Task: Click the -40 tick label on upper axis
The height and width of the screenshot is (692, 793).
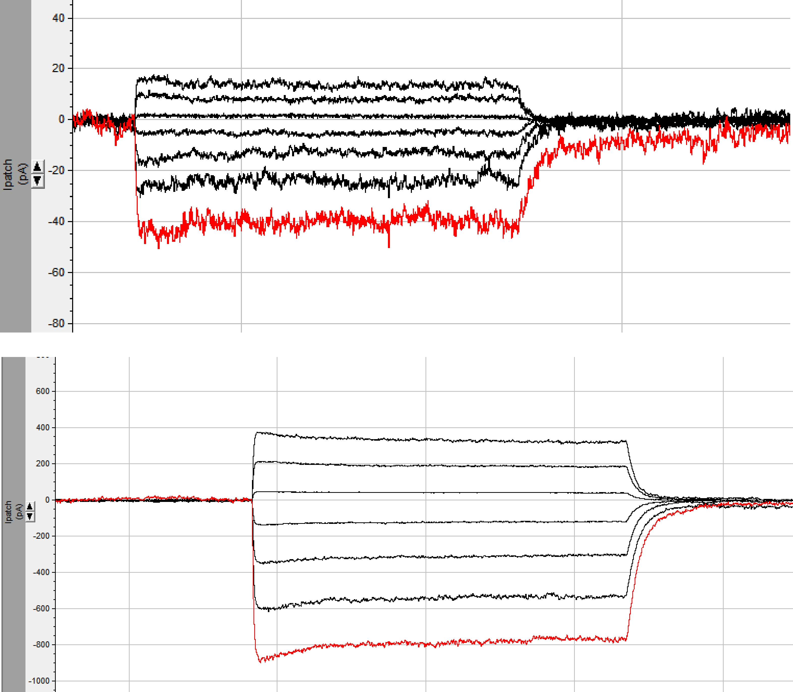Action: (56, 221)
